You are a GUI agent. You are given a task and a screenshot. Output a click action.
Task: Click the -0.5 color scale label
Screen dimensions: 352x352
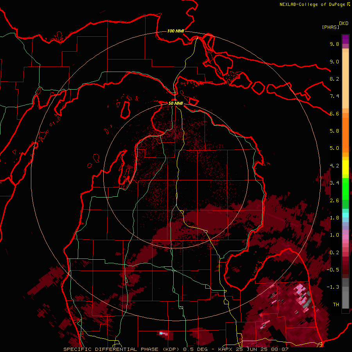333,270
